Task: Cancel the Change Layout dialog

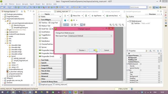Action: pos(106,50)
